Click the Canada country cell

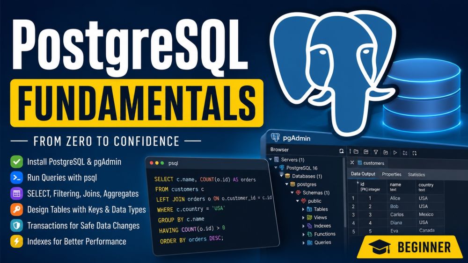427,230
